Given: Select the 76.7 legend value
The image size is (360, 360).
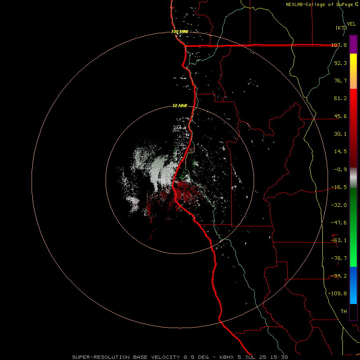Looking at the screenshot, I should [x=340, y=80].
